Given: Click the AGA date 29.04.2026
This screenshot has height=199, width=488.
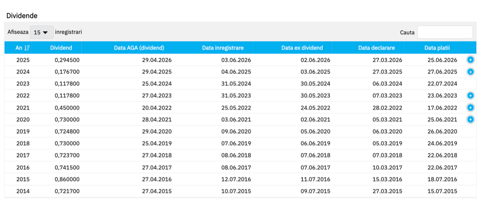Looking at the screenshot, I should tap(157, 60).
